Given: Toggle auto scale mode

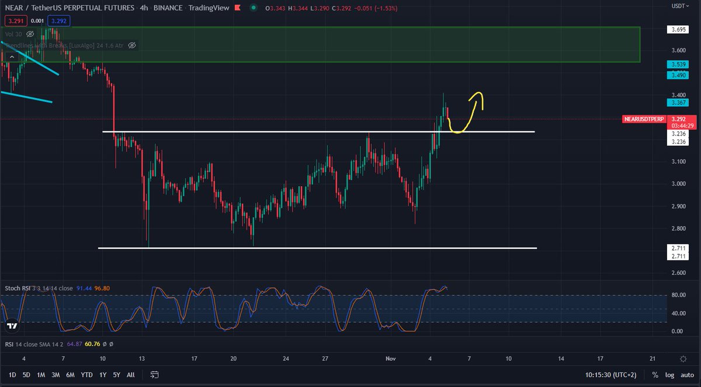Looking at the screenshot, I should pyautogui.click(x=686, y=375).
